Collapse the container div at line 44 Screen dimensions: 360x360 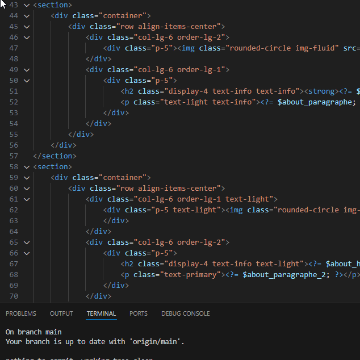tap(27, 16)
